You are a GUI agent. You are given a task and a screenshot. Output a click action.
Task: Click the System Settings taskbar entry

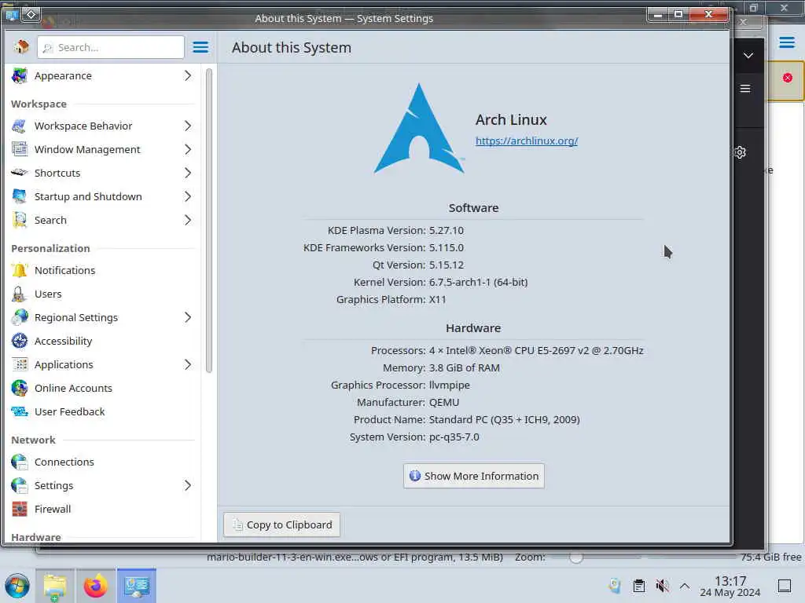[x=137, y=586]
